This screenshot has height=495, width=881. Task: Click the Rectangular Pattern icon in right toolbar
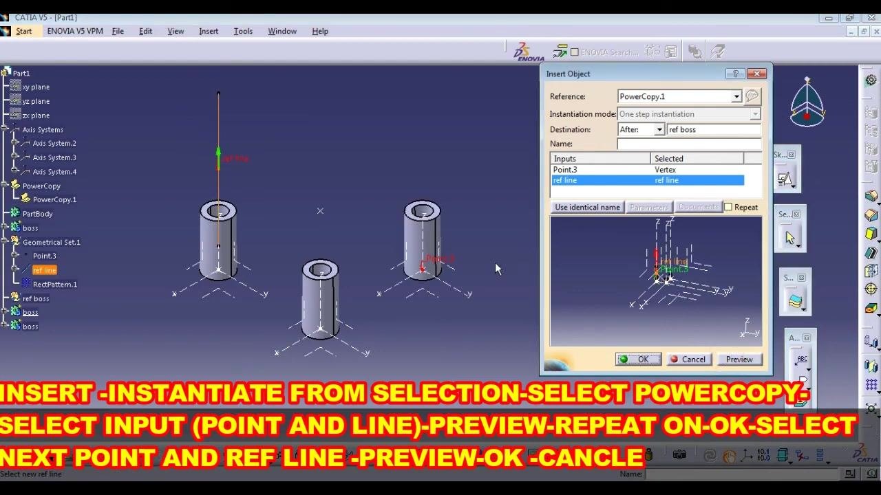click(x=871, y=385)
